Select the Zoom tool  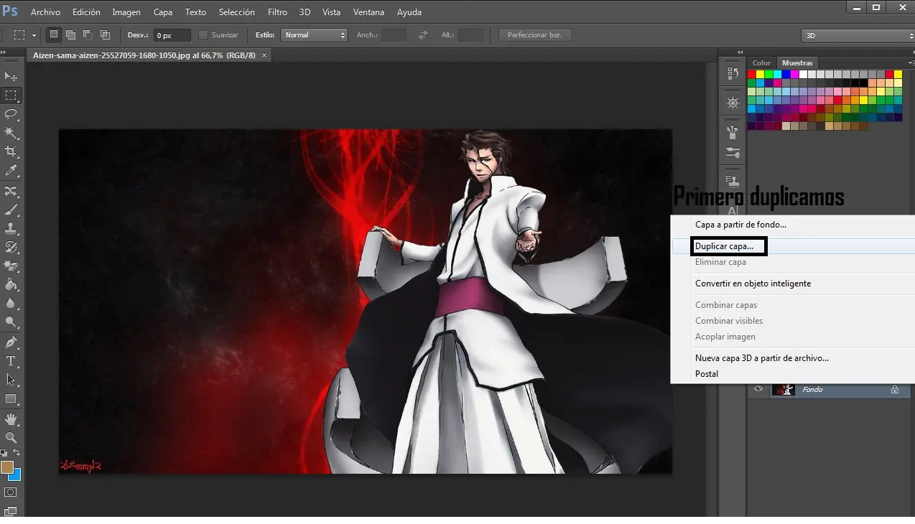[11, 438]
